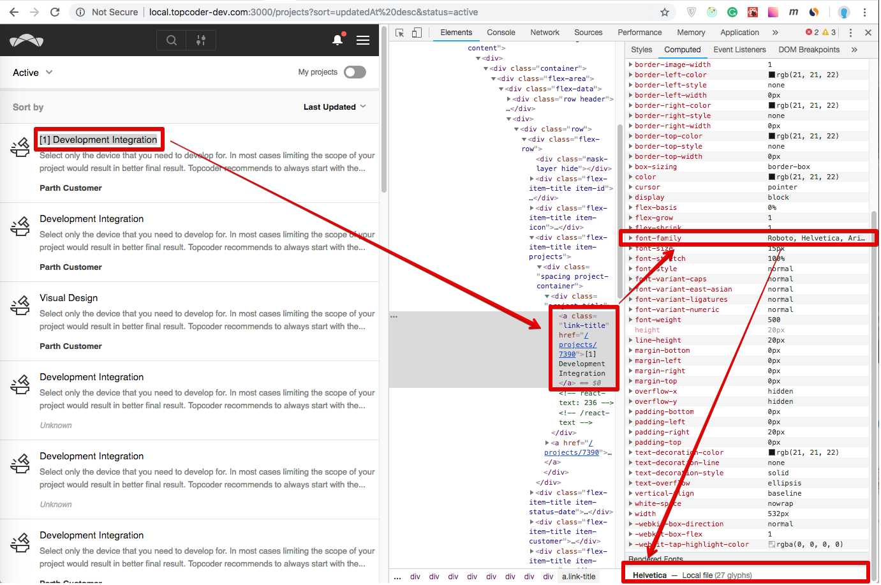Click the address bar URL
Viewport: 881px width, 585px height.
click(x=313, y=12)
